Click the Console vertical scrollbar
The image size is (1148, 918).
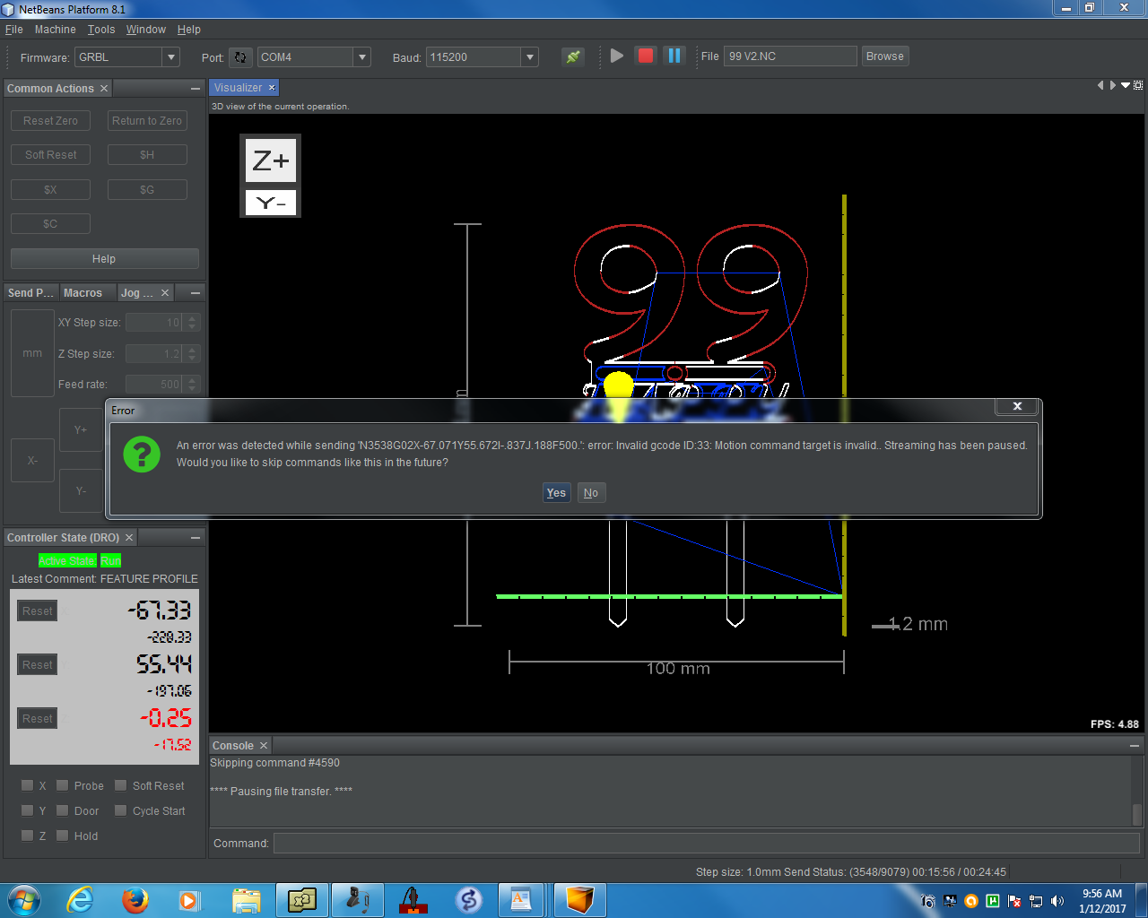(1137, 791)
